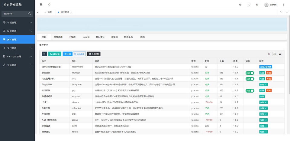290x141 pixels.
Task: Click the 权限管理 user icon
Action: [x=4, y=31]
